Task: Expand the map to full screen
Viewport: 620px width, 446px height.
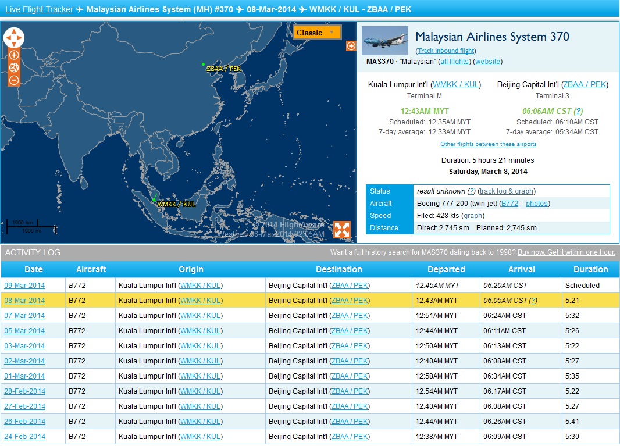Action: coord(341,229)
